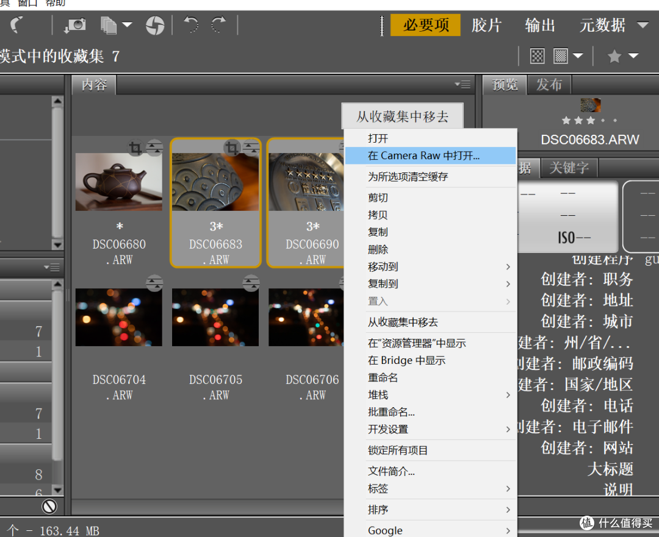659x537 pixels.
Task: Click crop badge on DSC06683 thumbnail
Action: click(x=232, y=148)
